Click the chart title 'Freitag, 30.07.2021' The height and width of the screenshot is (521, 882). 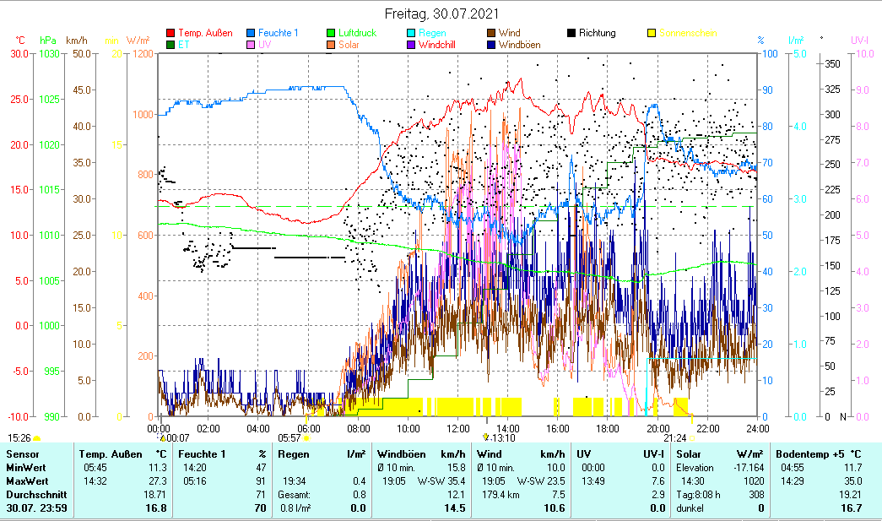[441, 14]
